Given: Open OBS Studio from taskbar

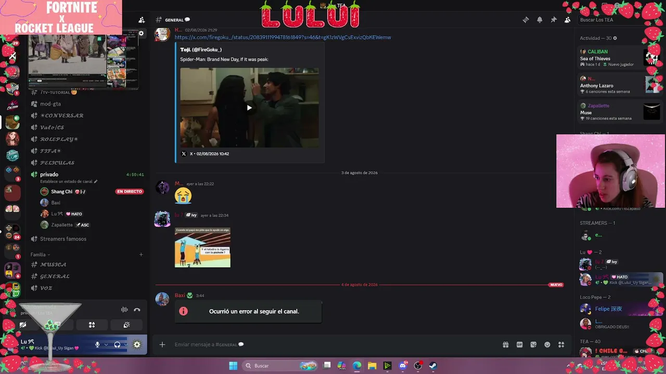Looking at the screenshot, I should (418, 366).
